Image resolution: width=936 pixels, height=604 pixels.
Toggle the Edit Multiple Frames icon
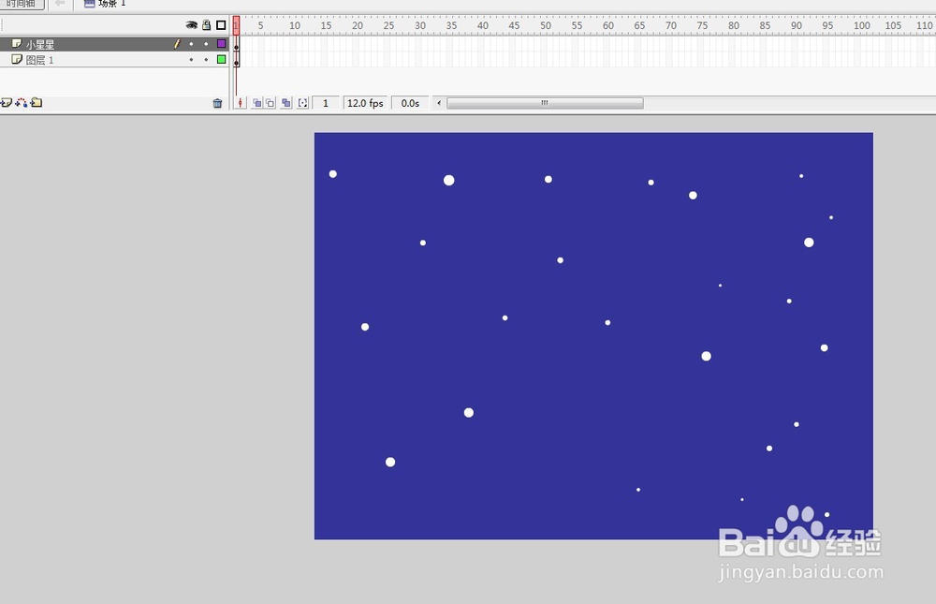click(x=286, y=103)
